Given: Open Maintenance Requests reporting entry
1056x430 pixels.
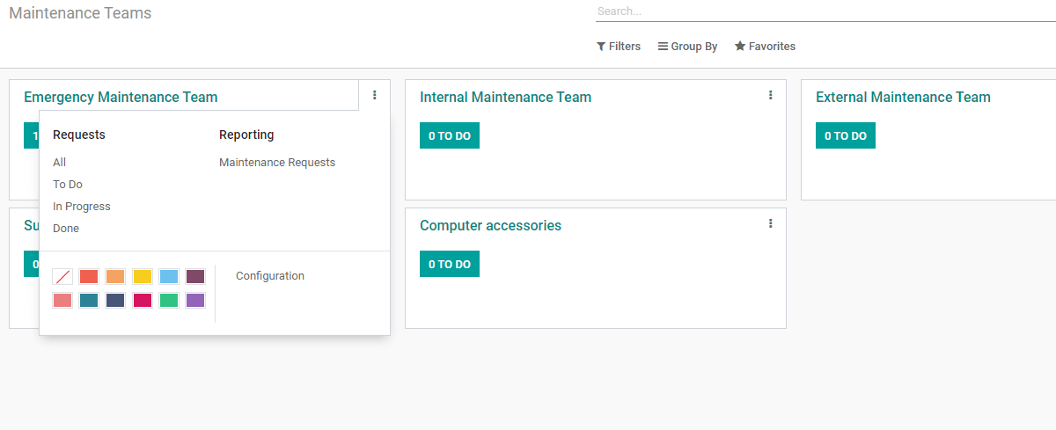Looking at the screenshot, I should coord(277,163).
